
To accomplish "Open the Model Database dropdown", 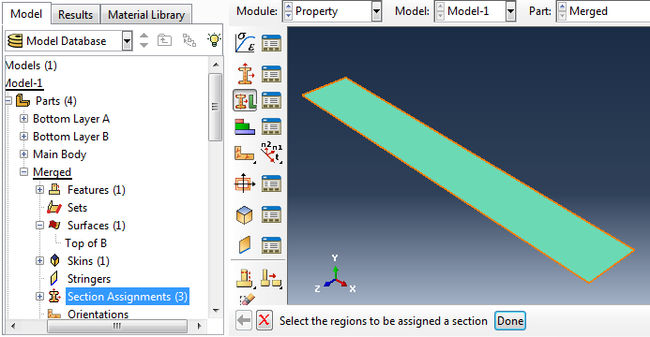I will click(x=128, y=40).
